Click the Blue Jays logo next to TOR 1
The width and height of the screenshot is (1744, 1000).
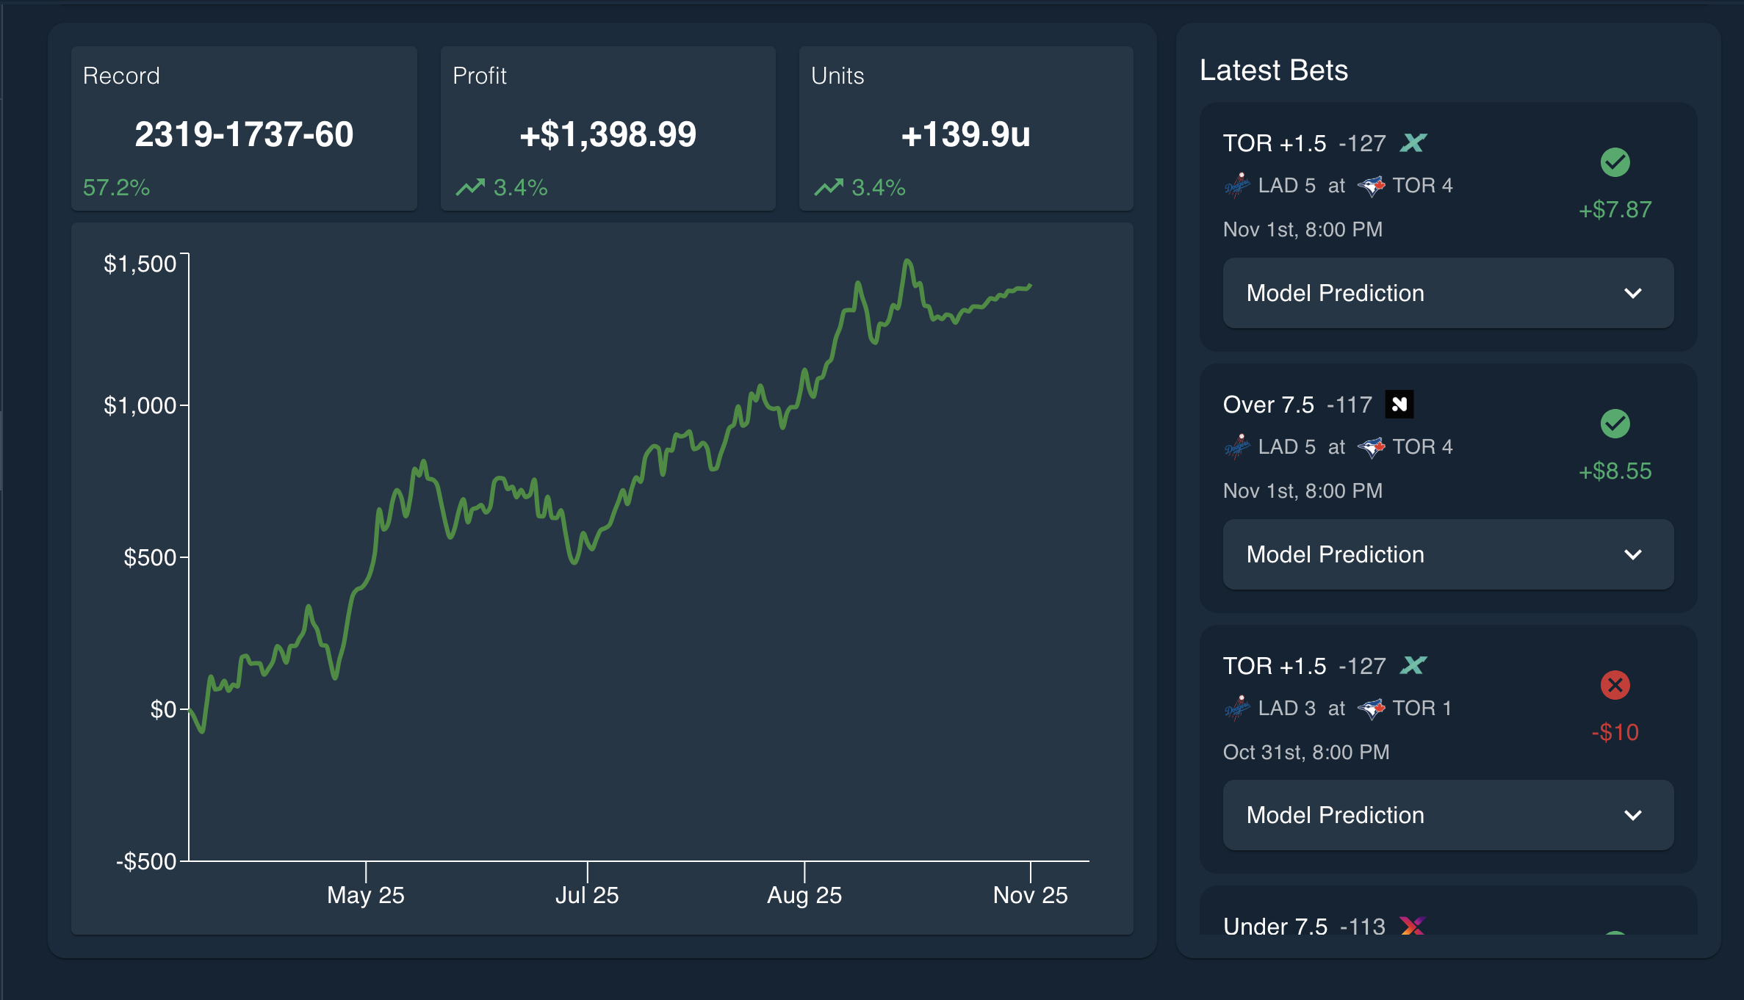click(1371, 709)
